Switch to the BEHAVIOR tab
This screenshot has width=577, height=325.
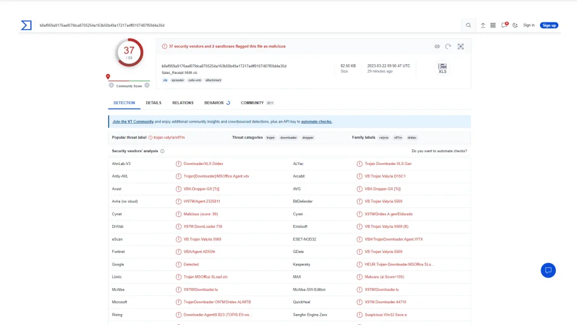click(217, 103)
